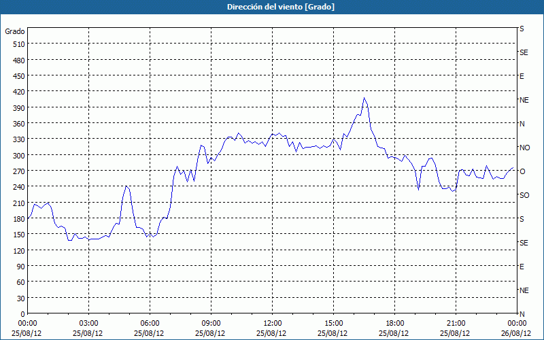Click the 240 degree axis label
544x340 pixels.
tap(19, 188)
